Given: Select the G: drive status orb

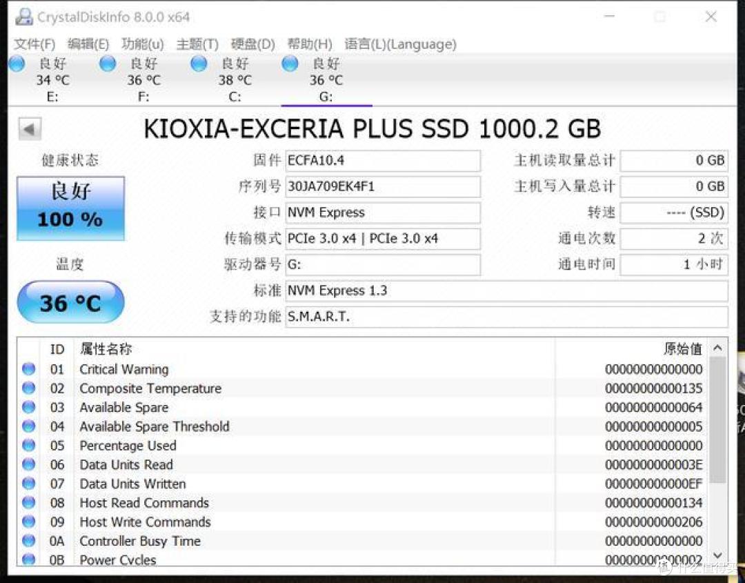Looking at the screenshot, I should coord(290,63).
